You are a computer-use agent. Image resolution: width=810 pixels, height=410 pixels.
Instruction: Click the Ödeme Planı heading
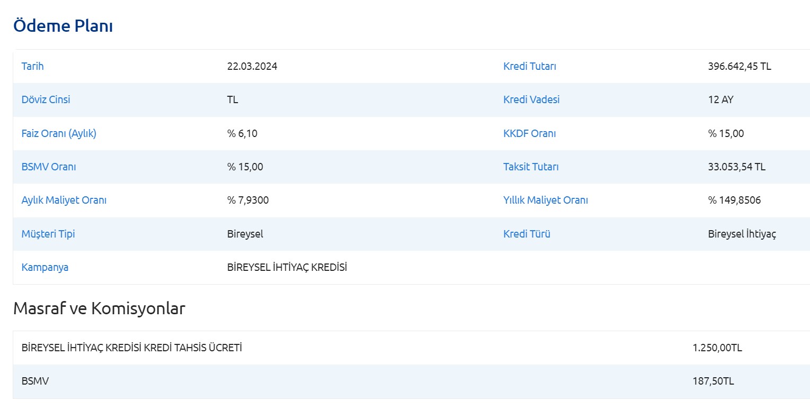63,26
